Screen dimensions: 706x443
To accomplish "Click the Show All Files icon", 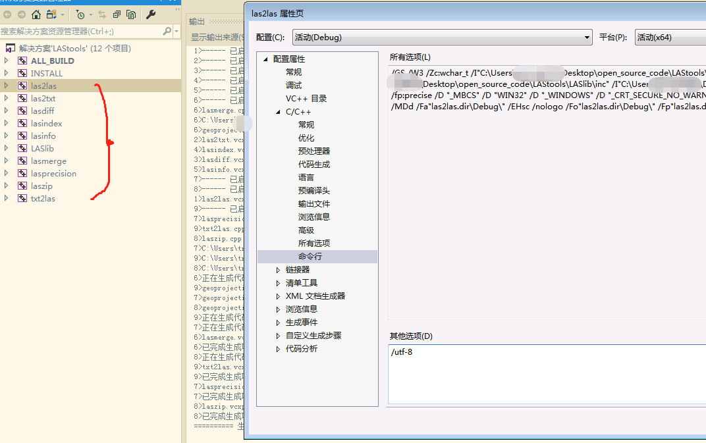I will coord(131,15).
